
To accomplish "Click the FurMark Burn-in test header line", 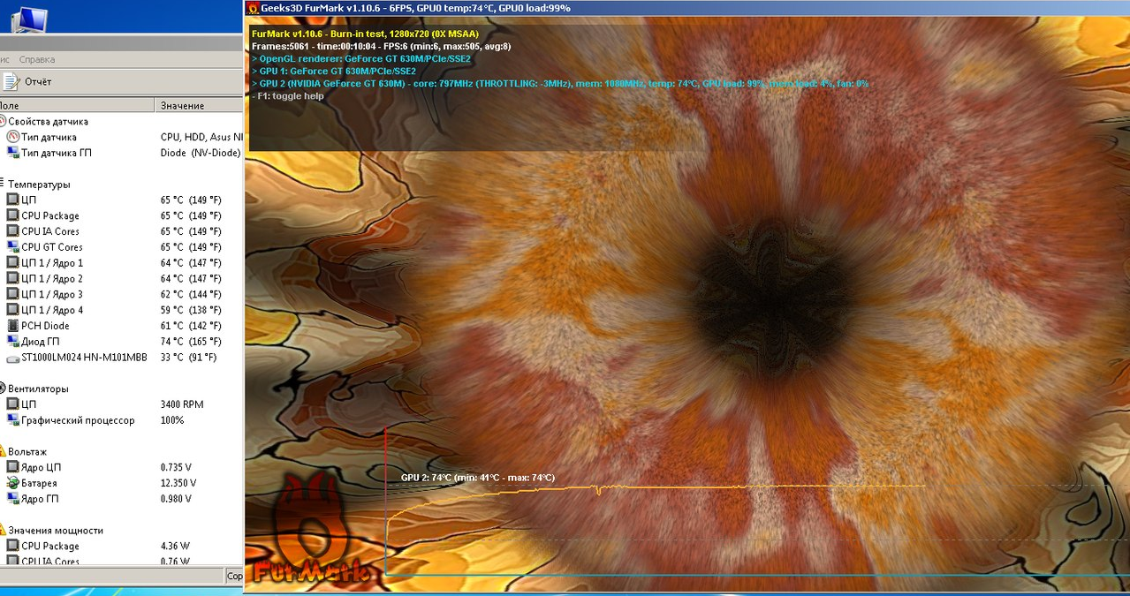I will pos(365,34).
